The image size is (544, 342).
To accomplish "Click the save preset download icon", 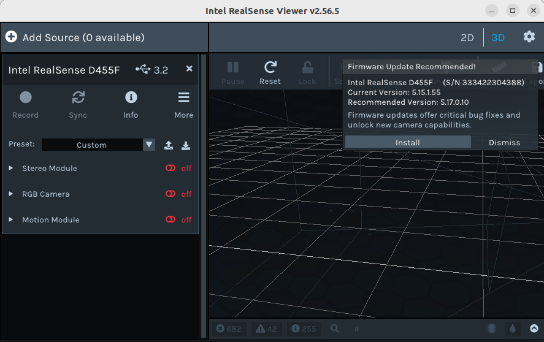I will point(186,145).
